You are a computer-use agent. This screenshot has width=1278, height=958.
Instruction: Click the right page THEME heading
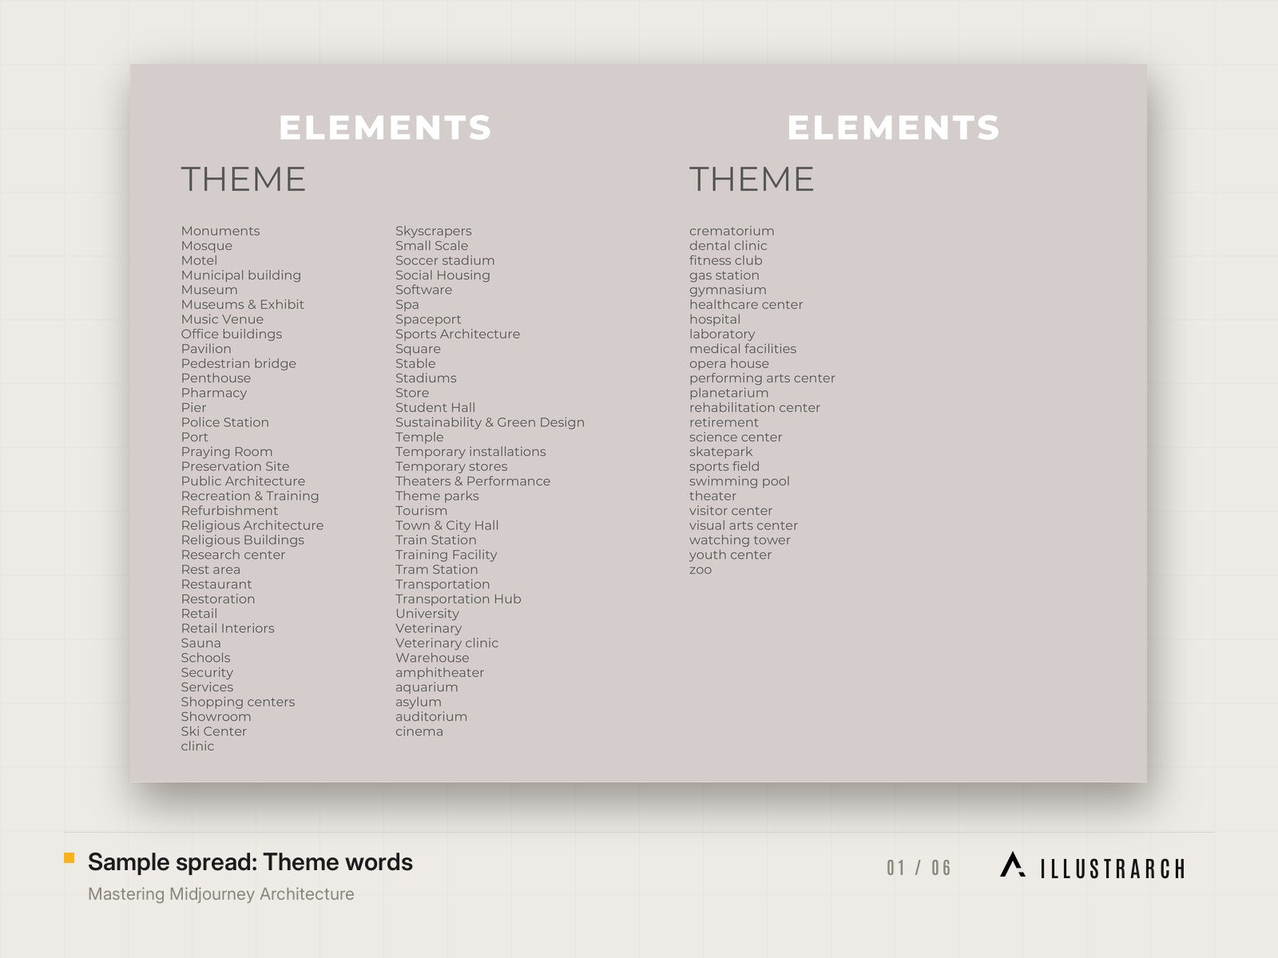752,179
